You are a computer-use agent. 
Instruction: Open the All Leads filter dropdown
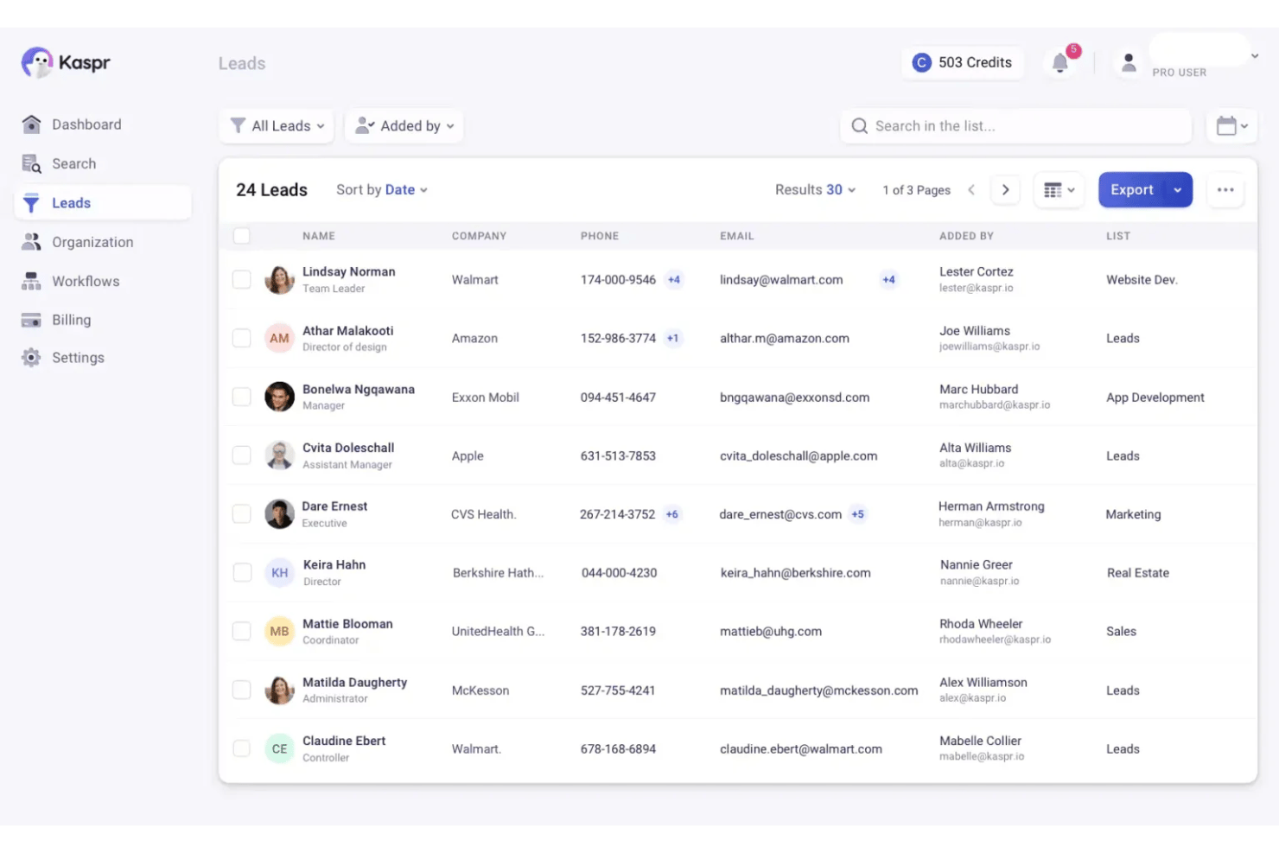[277, 126]
